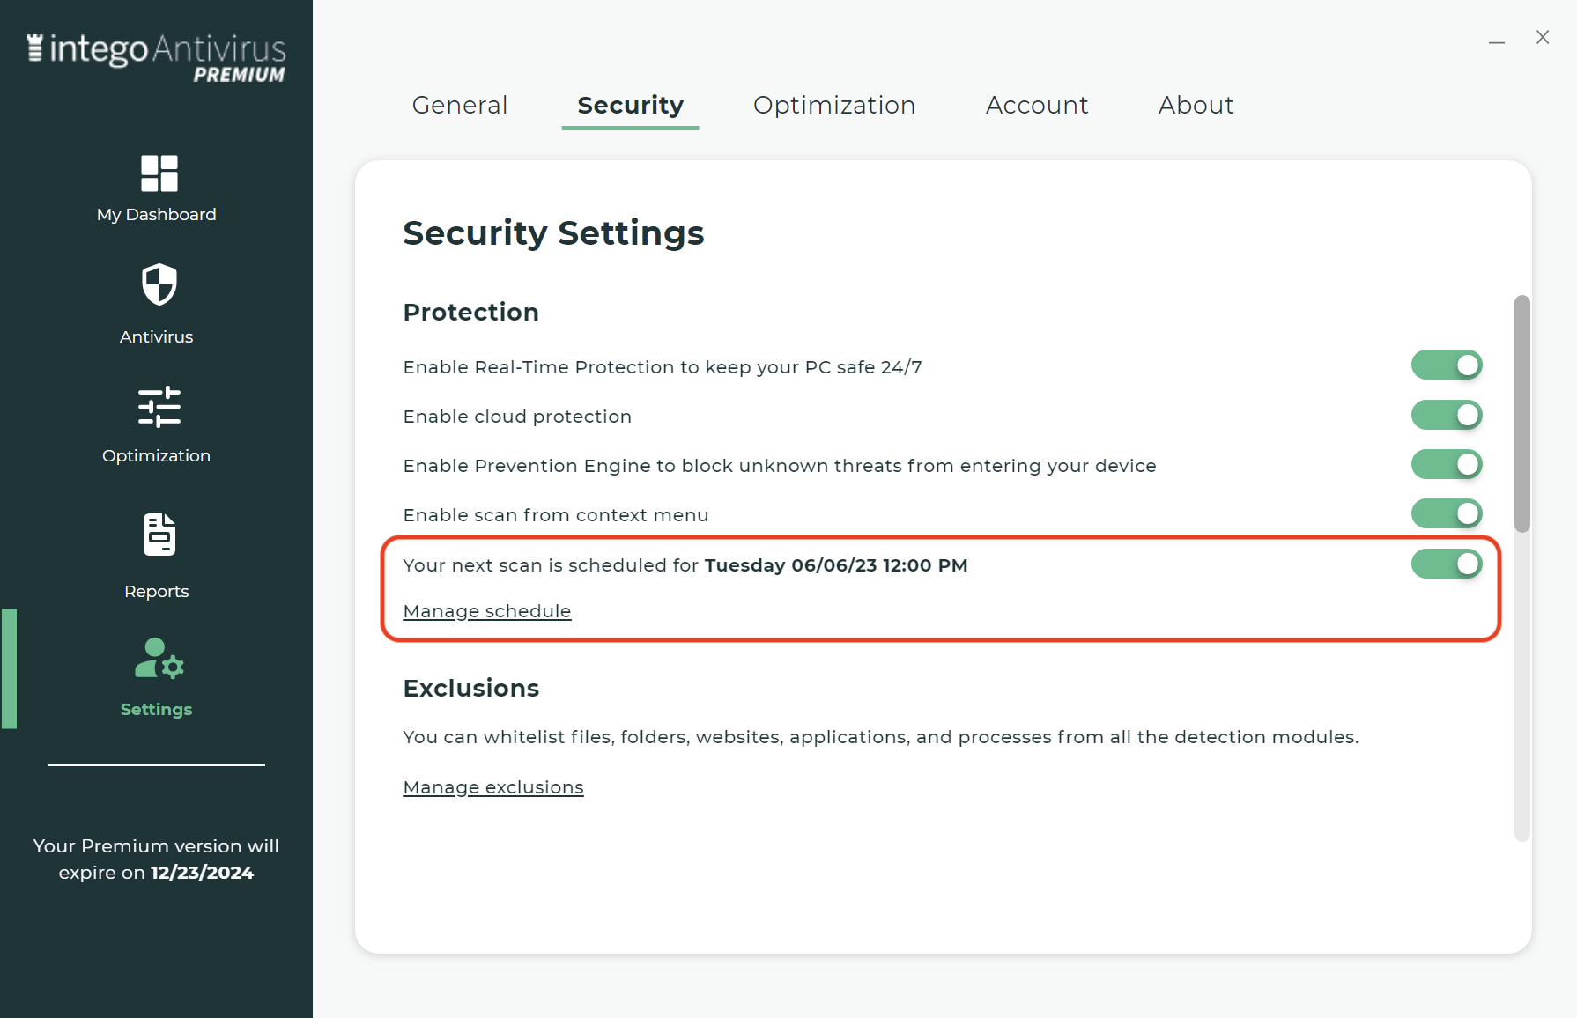
Task: Select the Security tab
Action: point(631,105)
